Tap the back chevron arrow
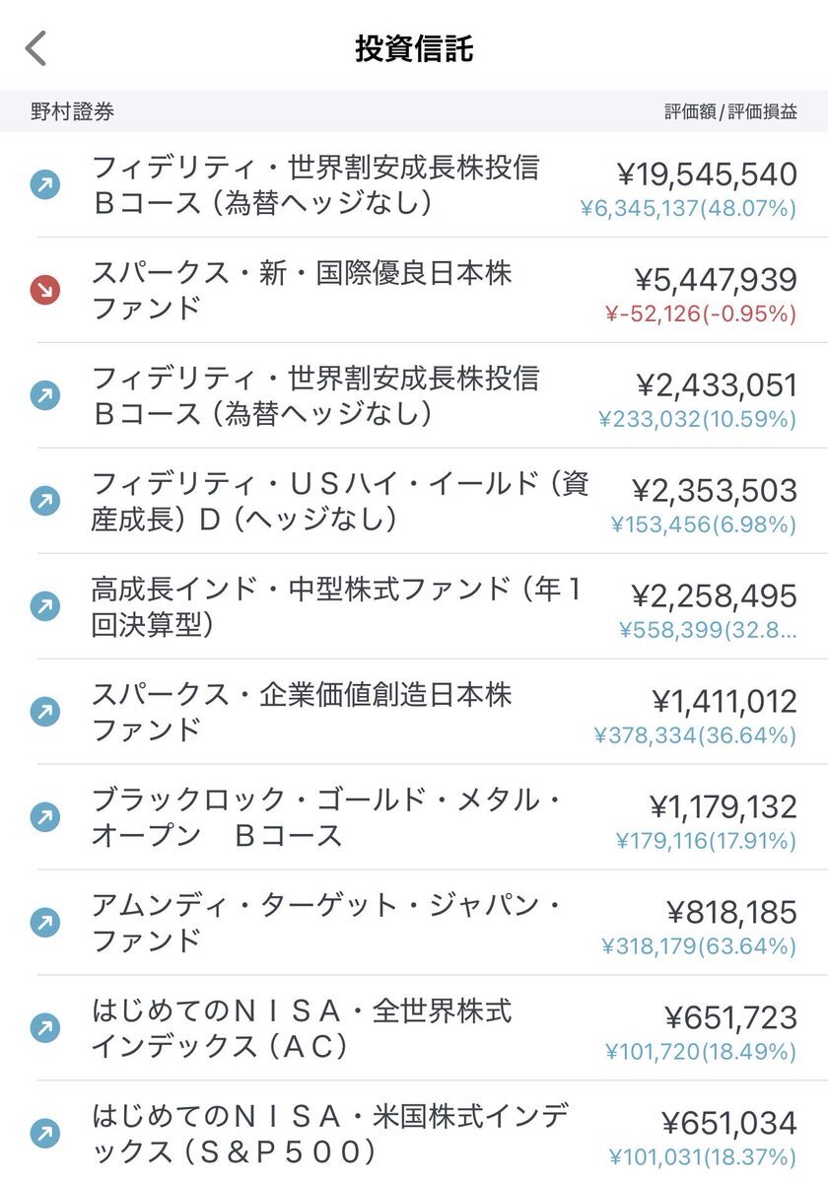The width and height of the screenshot is (828, 1183). point(36,48)
